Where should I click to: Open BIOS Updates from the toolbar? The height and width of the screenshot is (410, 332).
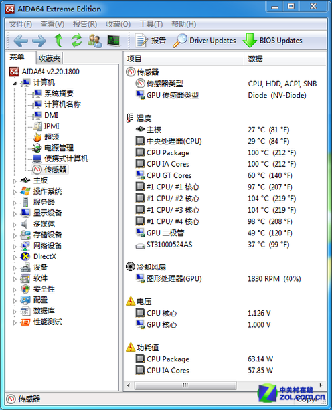tap(272, 41)
